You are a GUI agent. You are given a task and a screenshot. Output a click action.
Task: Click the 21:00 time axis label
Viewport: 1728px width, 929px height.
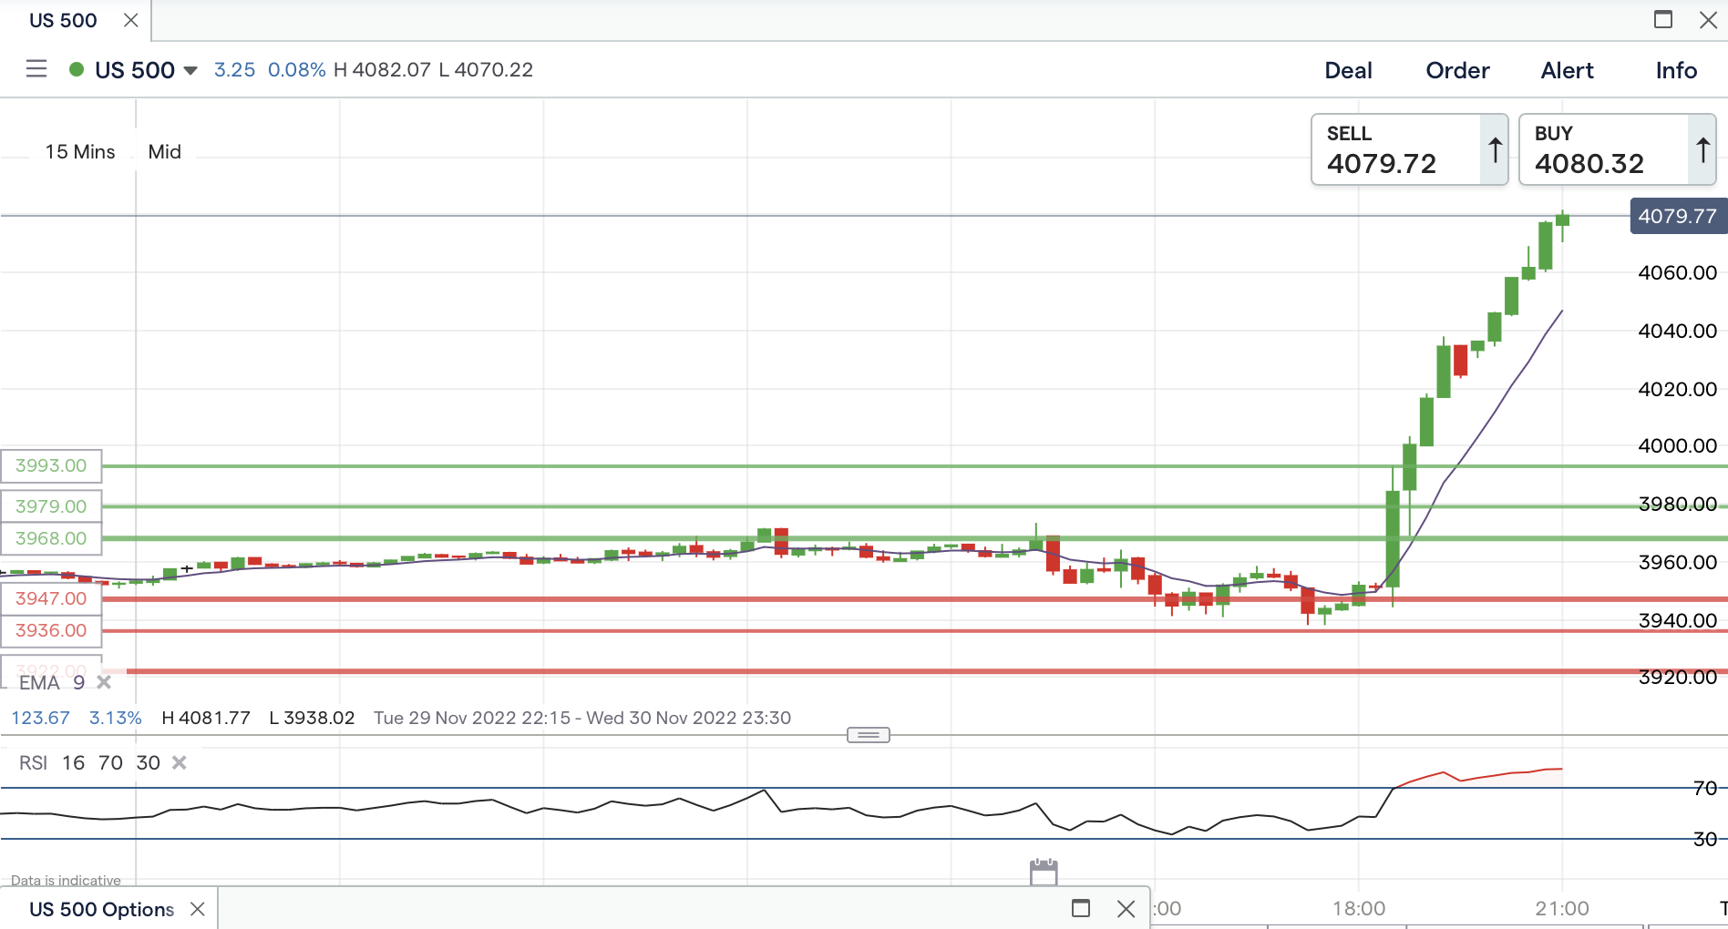pyautogui.click(x=1562, y=908)
